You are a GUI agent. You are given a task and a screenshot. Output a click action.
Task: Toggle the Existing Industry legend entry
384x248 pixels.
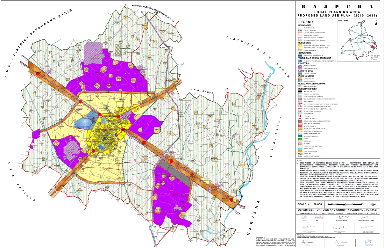point(300,65)
